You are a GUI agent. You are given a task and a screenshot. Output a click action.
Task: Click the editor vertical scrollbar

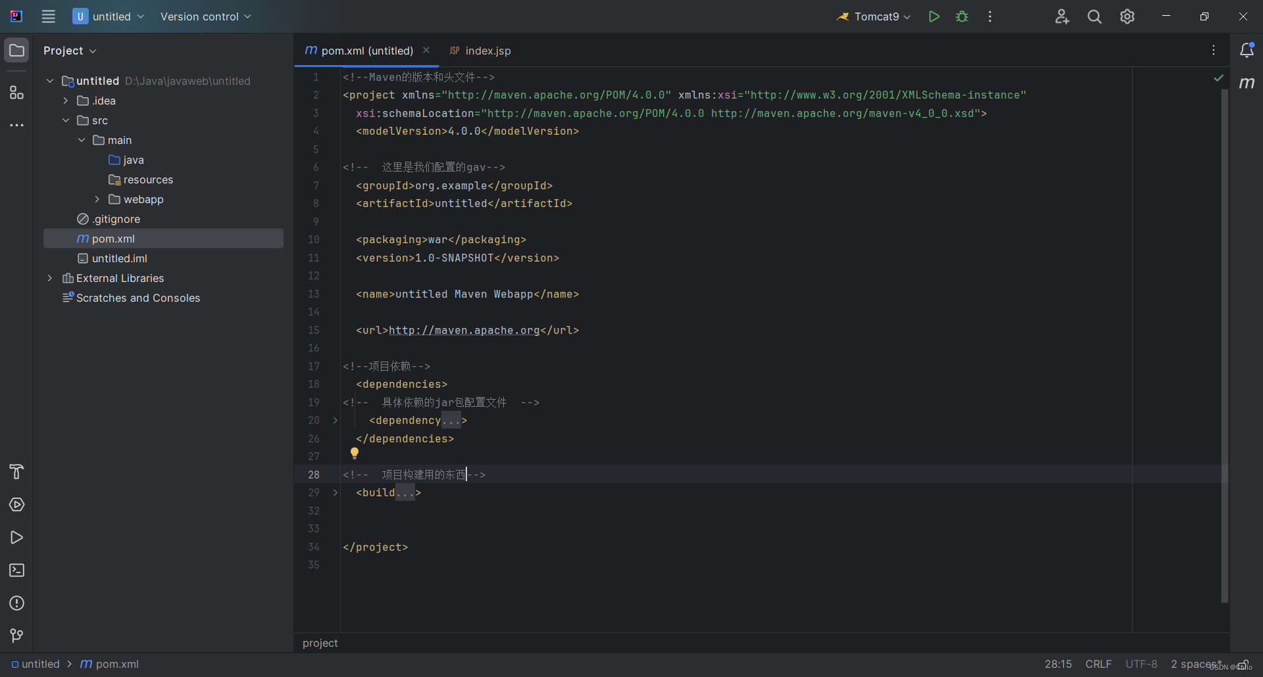click(x=1224, y=346)
